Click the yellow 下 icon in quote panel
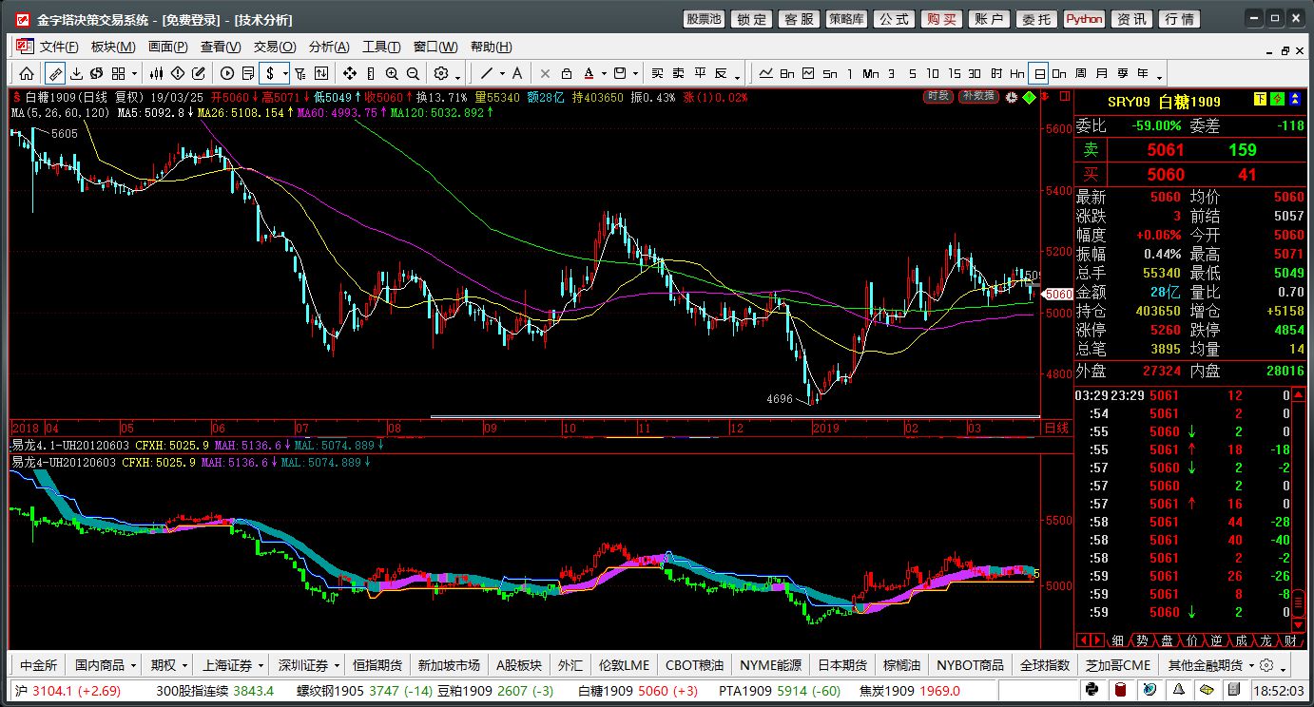1314x707 pixels. point(1261,99)
